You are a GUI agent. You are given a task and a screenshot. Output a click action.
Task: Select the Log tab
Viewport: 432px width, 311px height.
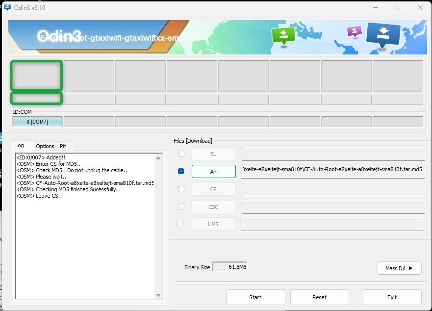click(20, 146)
